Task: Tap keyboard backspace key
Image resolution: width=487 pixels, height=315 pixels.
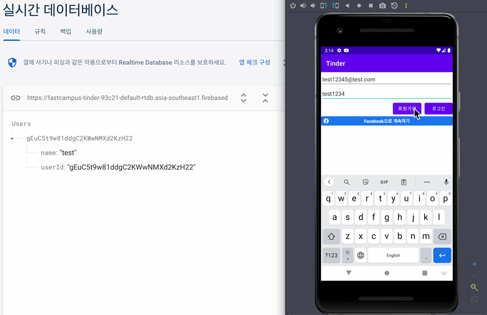Action: point(442,237)
